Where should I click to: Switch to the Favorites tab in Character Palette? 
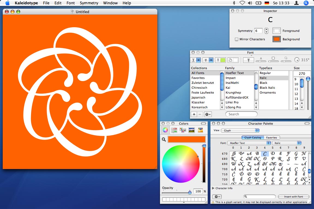(x=271, y=138)
